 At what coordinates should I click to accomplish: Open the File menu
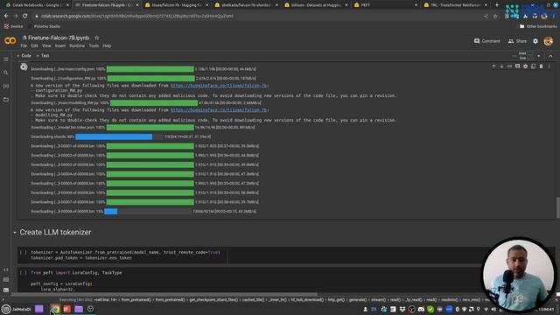click(24, 45)
